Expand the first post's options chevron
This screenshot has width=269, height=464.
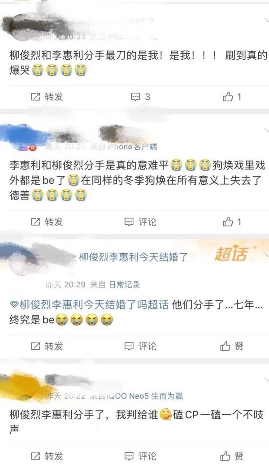coord(266,20)
